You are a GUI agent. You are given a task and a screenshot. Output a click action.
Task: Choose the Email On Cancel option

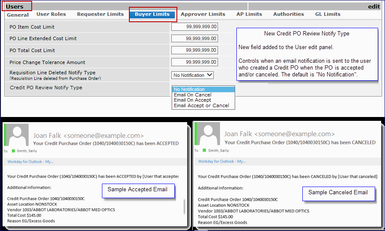click(192, 95)
